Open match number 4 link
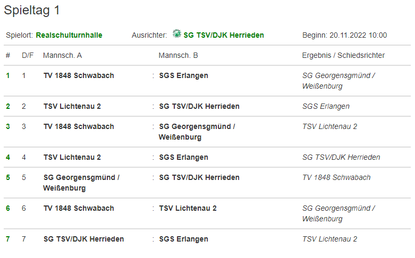Viewport: 415px width, 258px height. [8, 157]
